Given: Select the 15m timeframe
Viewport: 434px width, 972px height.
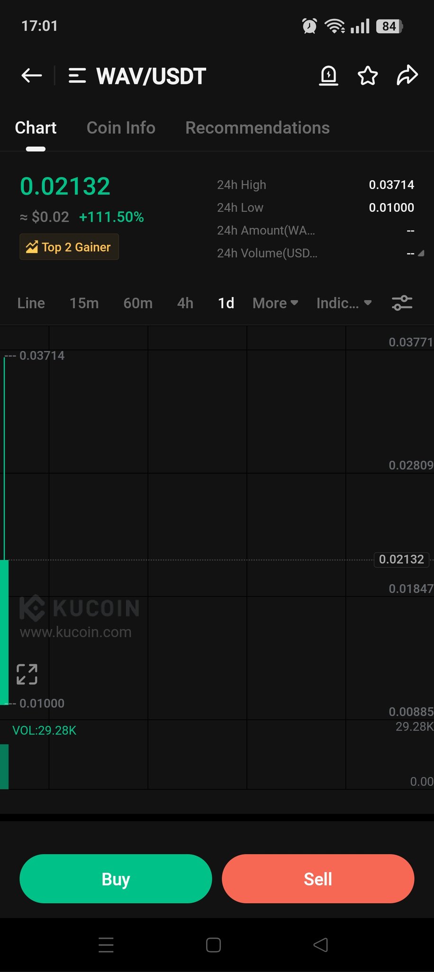Looking at the screenshot, I should [x=84, y=303].
